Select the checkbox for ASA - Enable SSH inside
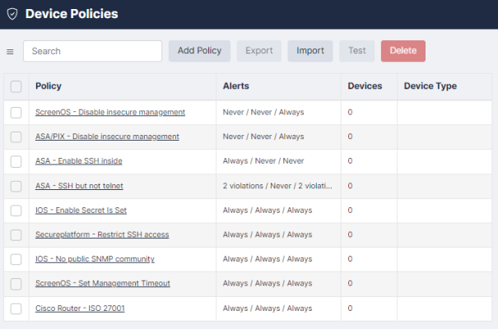The height and width of the screenshot is (329, 498). 16,161
